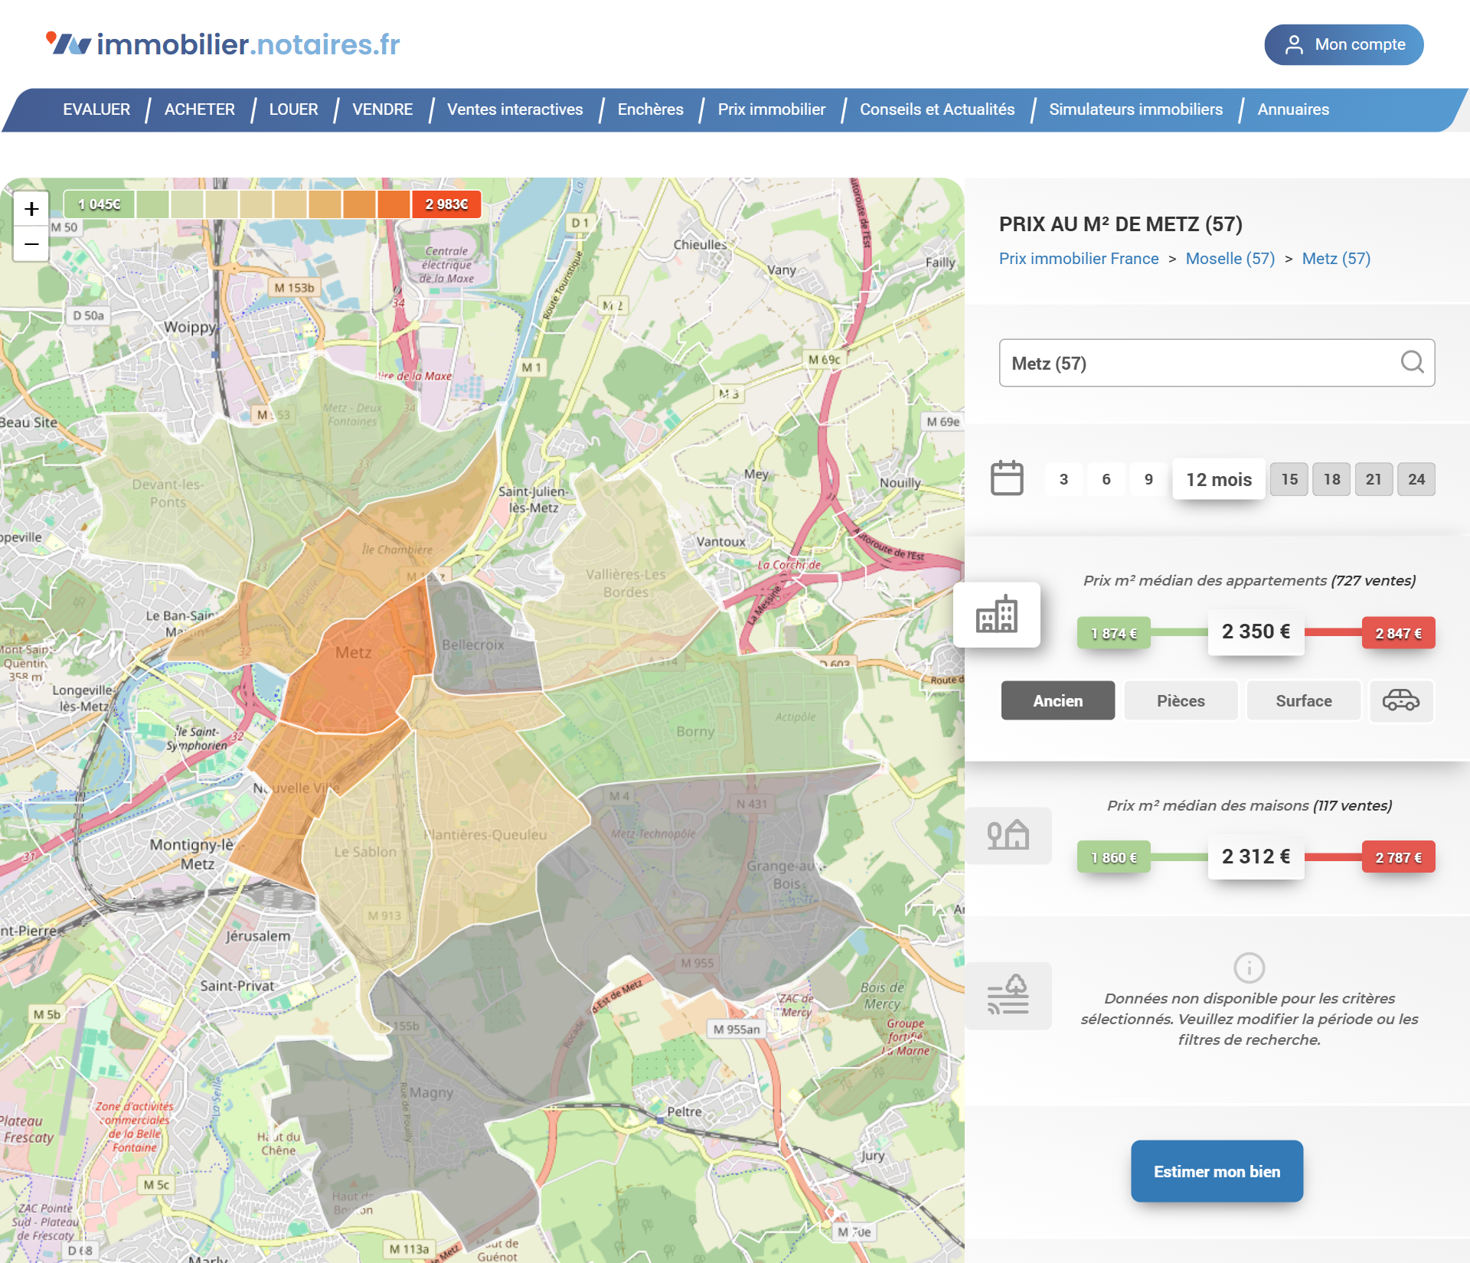Click the apartment low price 1 874 €
Screen dimensions: 1470x1263
(1114, 633)
